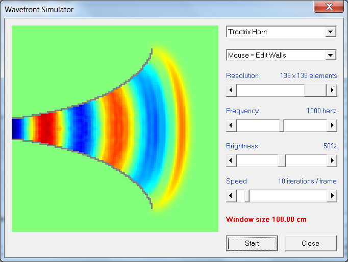Decrease speed with the left arrow
348x262 pixels.
click(x=231, y=196)
